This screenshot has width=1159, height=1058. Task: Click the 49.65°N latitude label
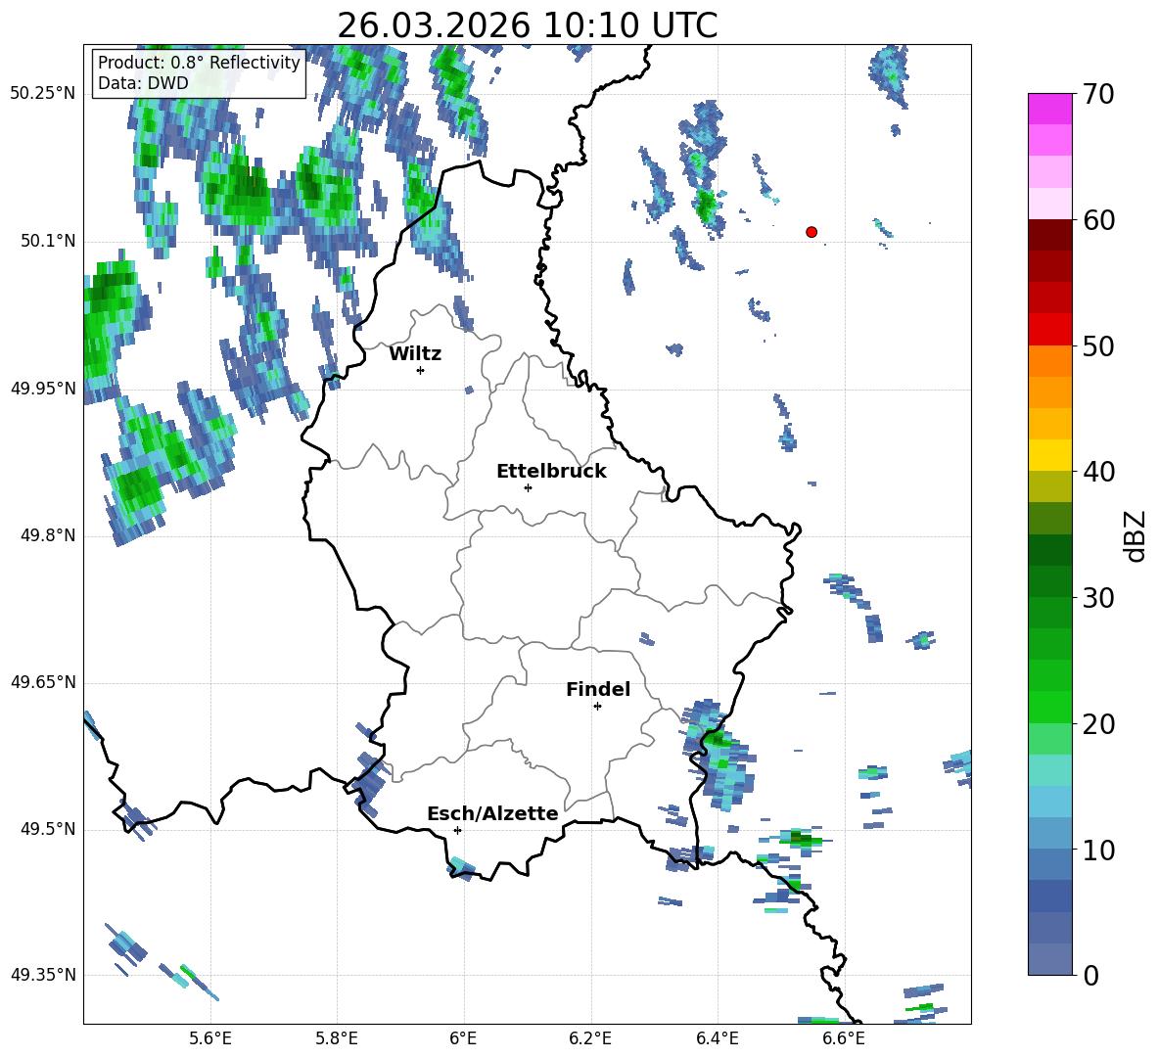tap(43, 682)
